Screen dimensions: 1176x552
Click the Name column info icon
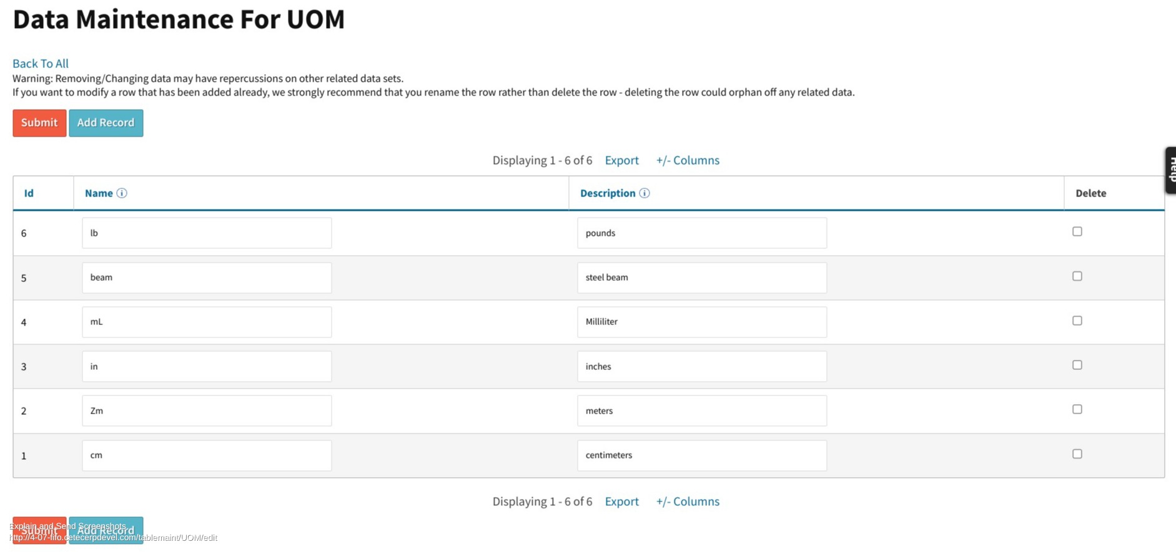(122, 193)
